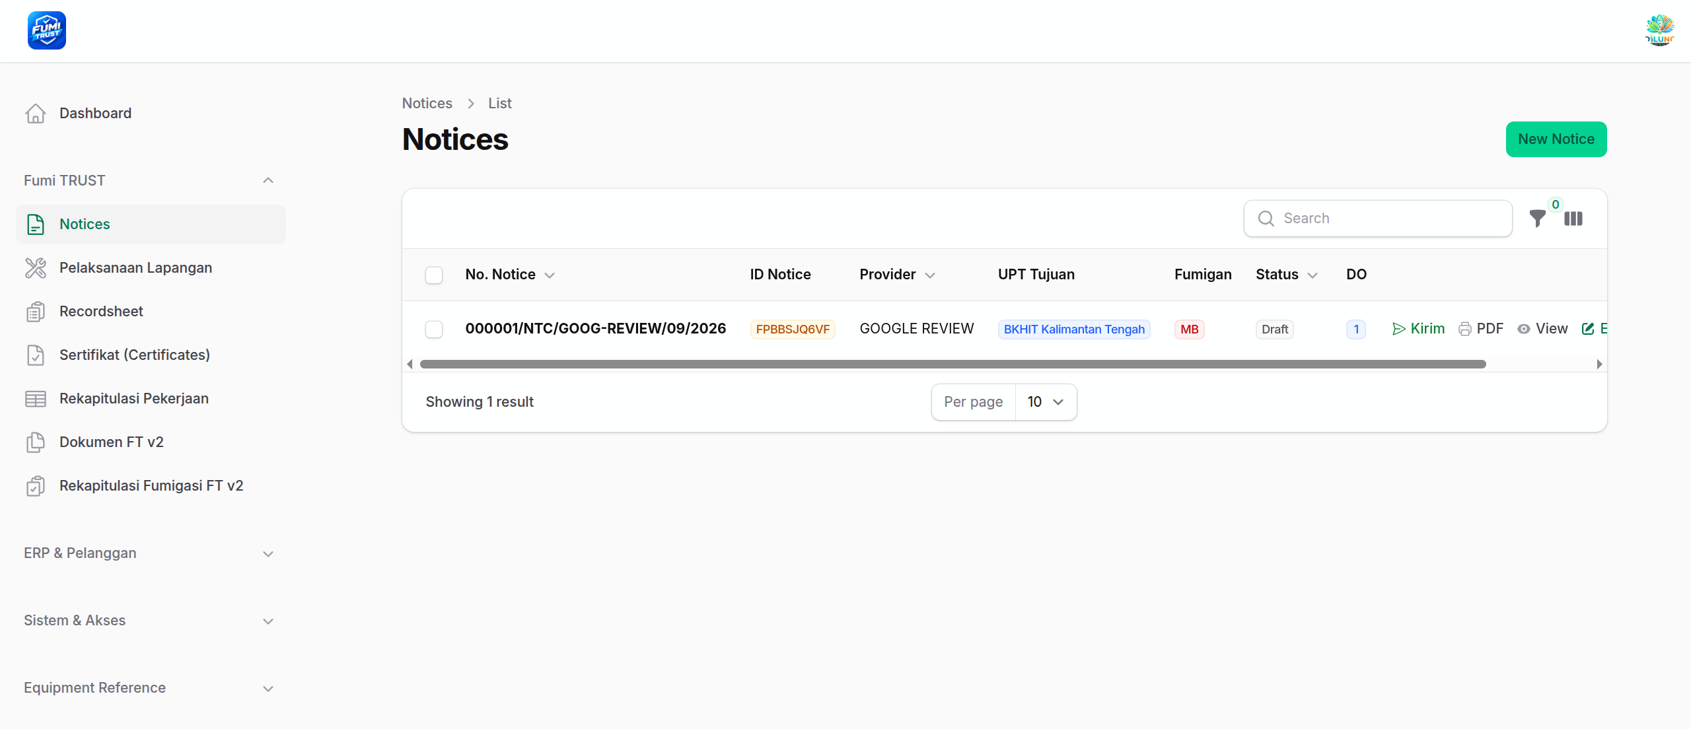This screenshot has height=729, width=1691.
Task: Click the Rekapitulasi Pekerjaan table icon
Action: (36, 399)
